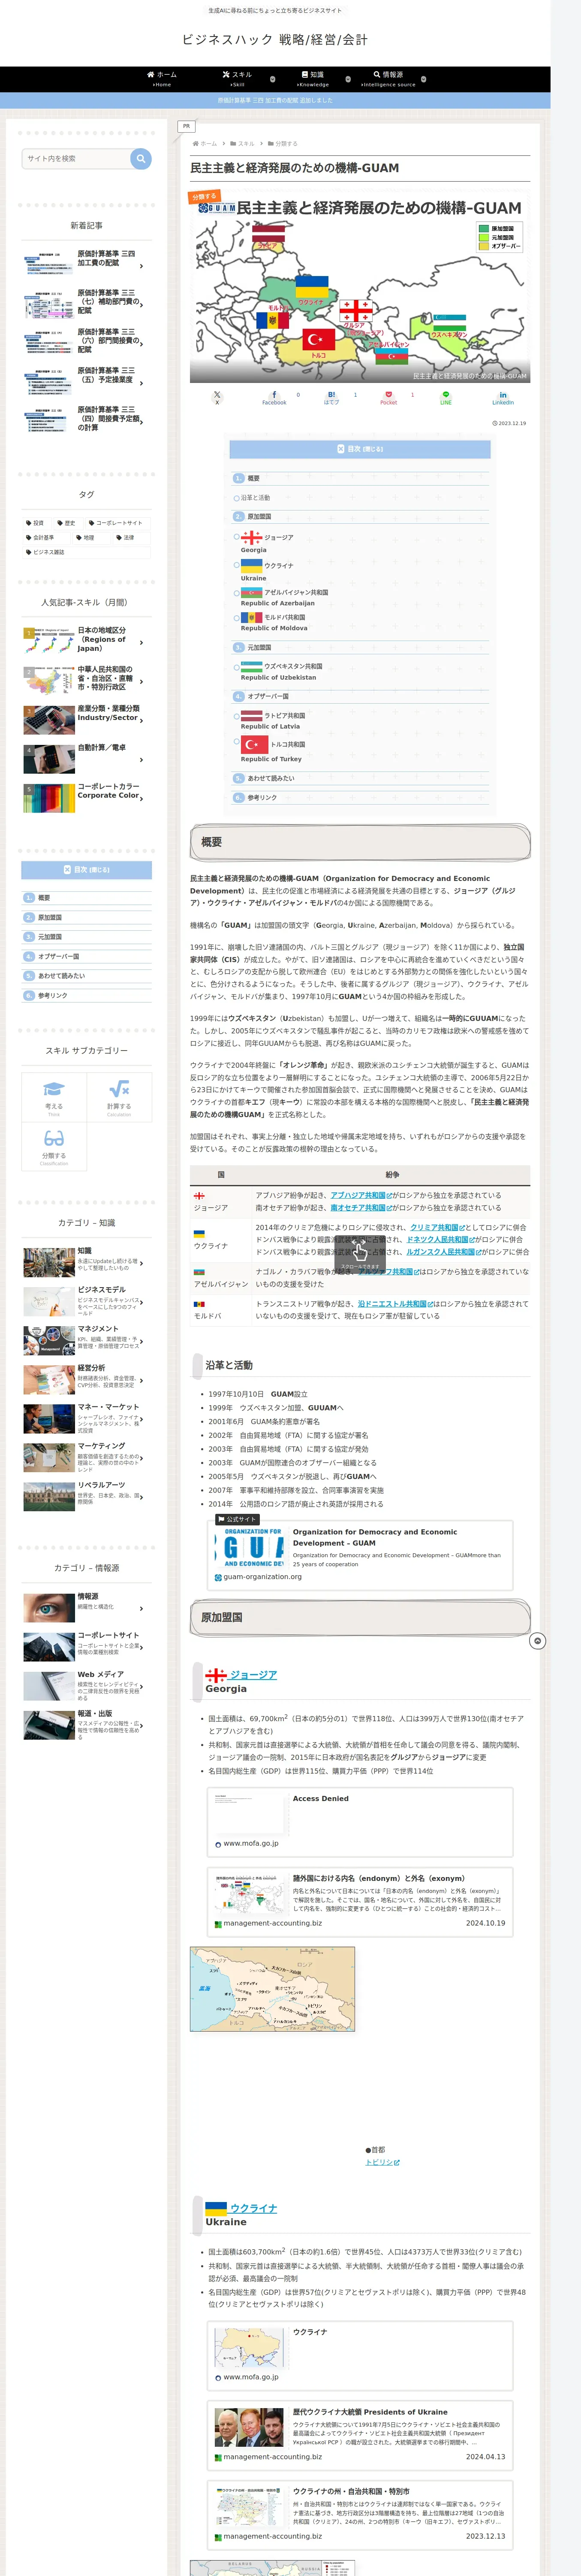
Task: Open スキル Skill in top navigation
Action: point(238,79)
